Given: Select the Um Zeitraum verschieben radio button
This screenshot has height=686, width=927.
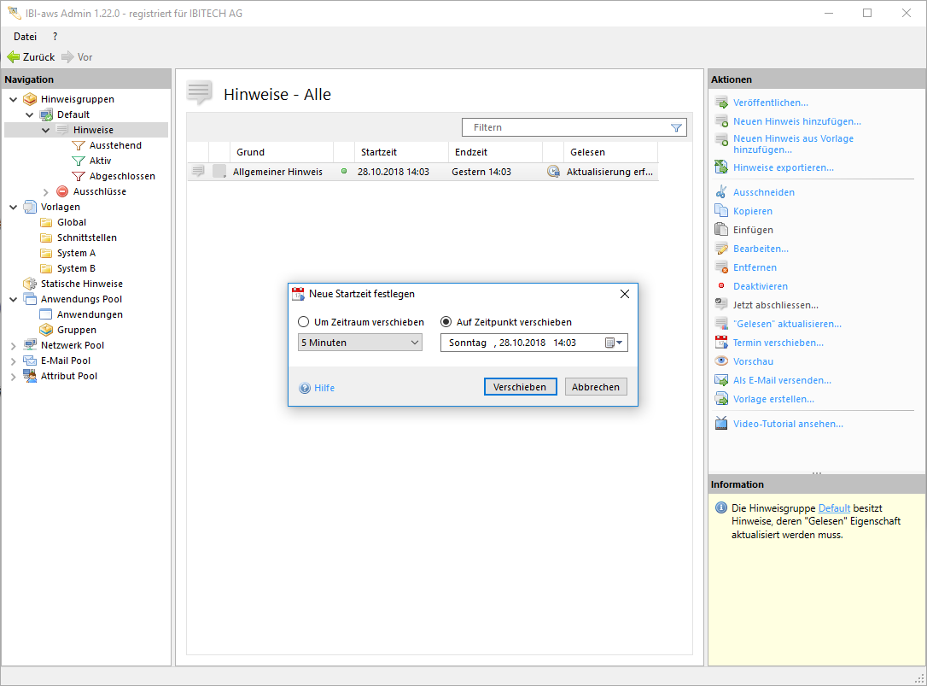Looking at the screenshot, I should click(x=304, y=322).
